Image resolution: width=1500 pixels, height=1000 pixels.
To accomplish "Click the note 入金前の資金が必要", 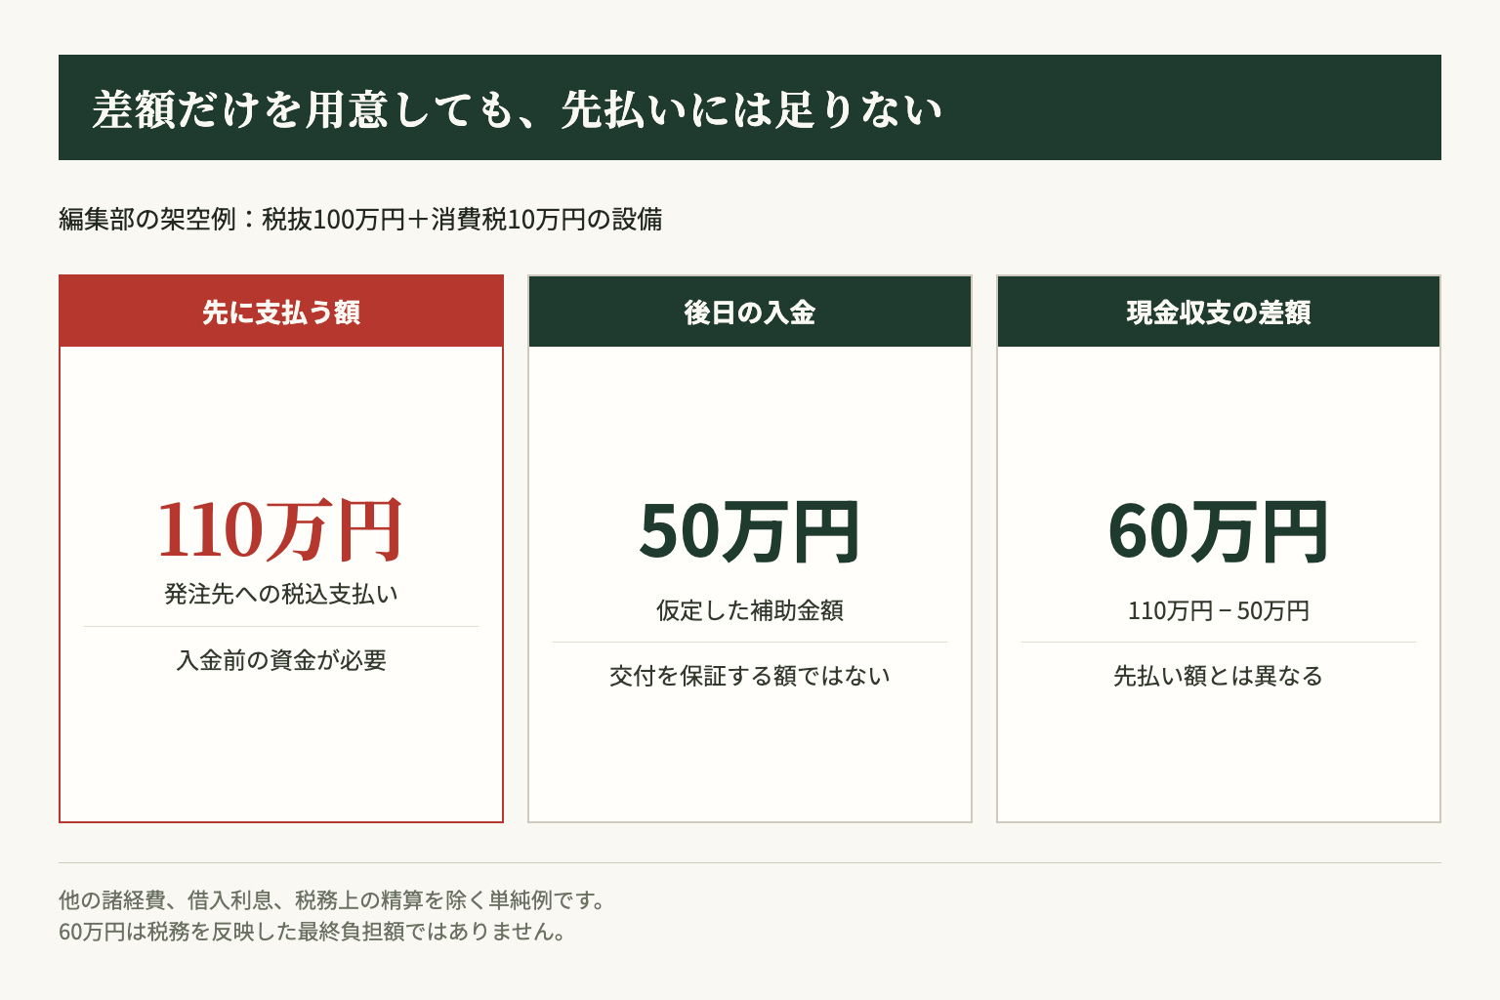I will click(x=281, y=660).
